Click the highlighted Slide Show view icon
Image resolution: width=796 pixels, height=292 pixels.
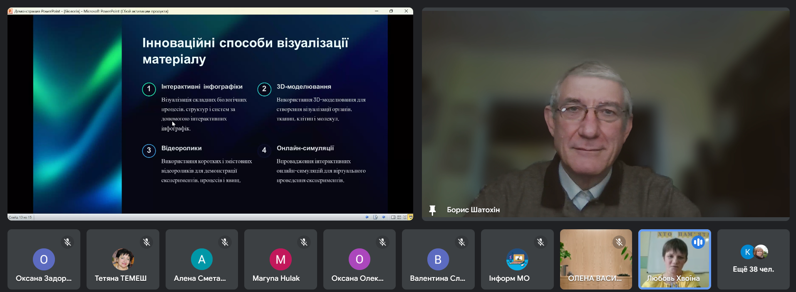[x=410, y=217]
